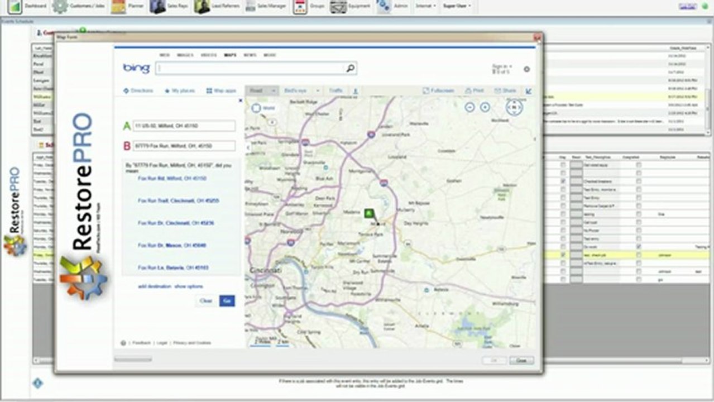The height and width of the screenshot is (402, 714).
Task: Expand the Road map style dropdown arrow
Action: click(x=274, y=90)
